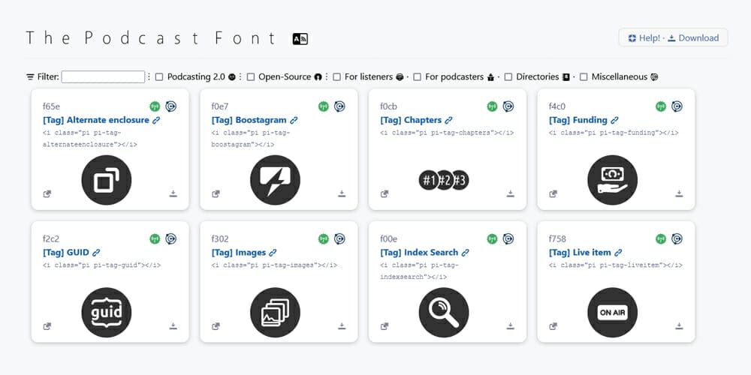Screen dimensions: 751x375
Task: Click blue Miscellaneous badge on f4c0 card
Action: [677, 106]
